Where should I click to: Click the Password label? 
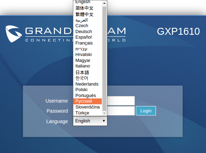coord(57,111)
